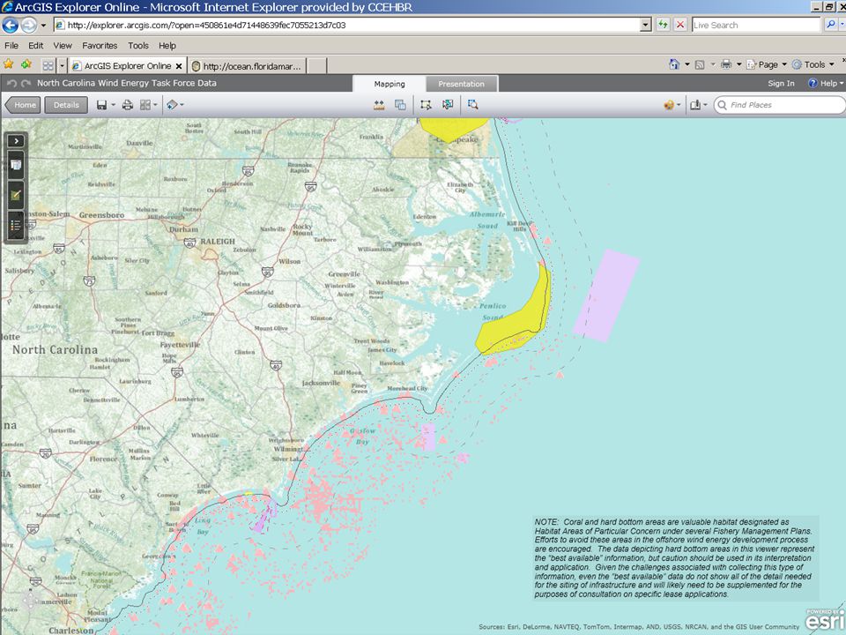Screen dimensions: 846x635
Task: Click the Undo arrow in ArcGIS header
Action: [x=11, y=83]
